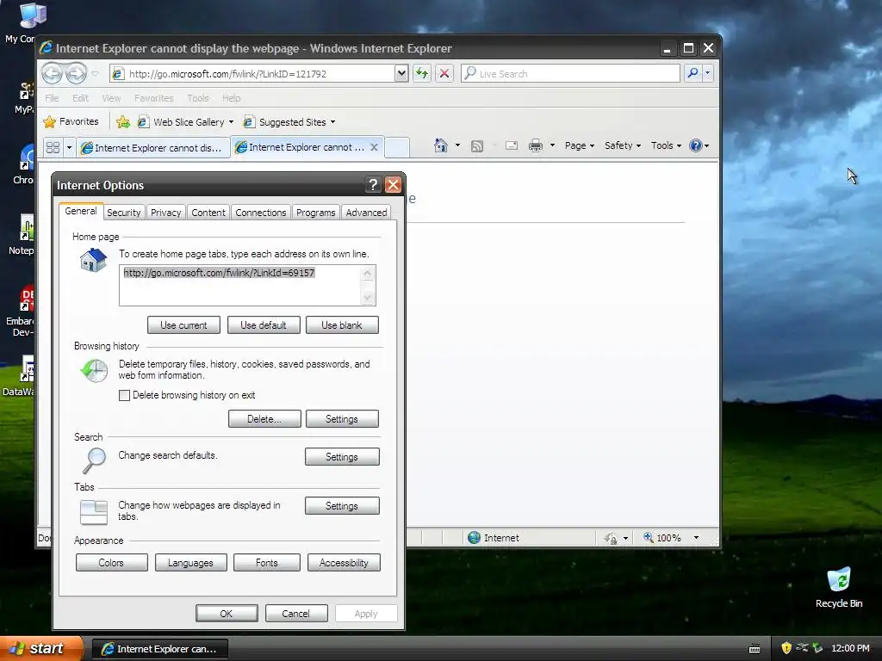
Task: Open Tabs Settings button
Action: click(342, 506)
